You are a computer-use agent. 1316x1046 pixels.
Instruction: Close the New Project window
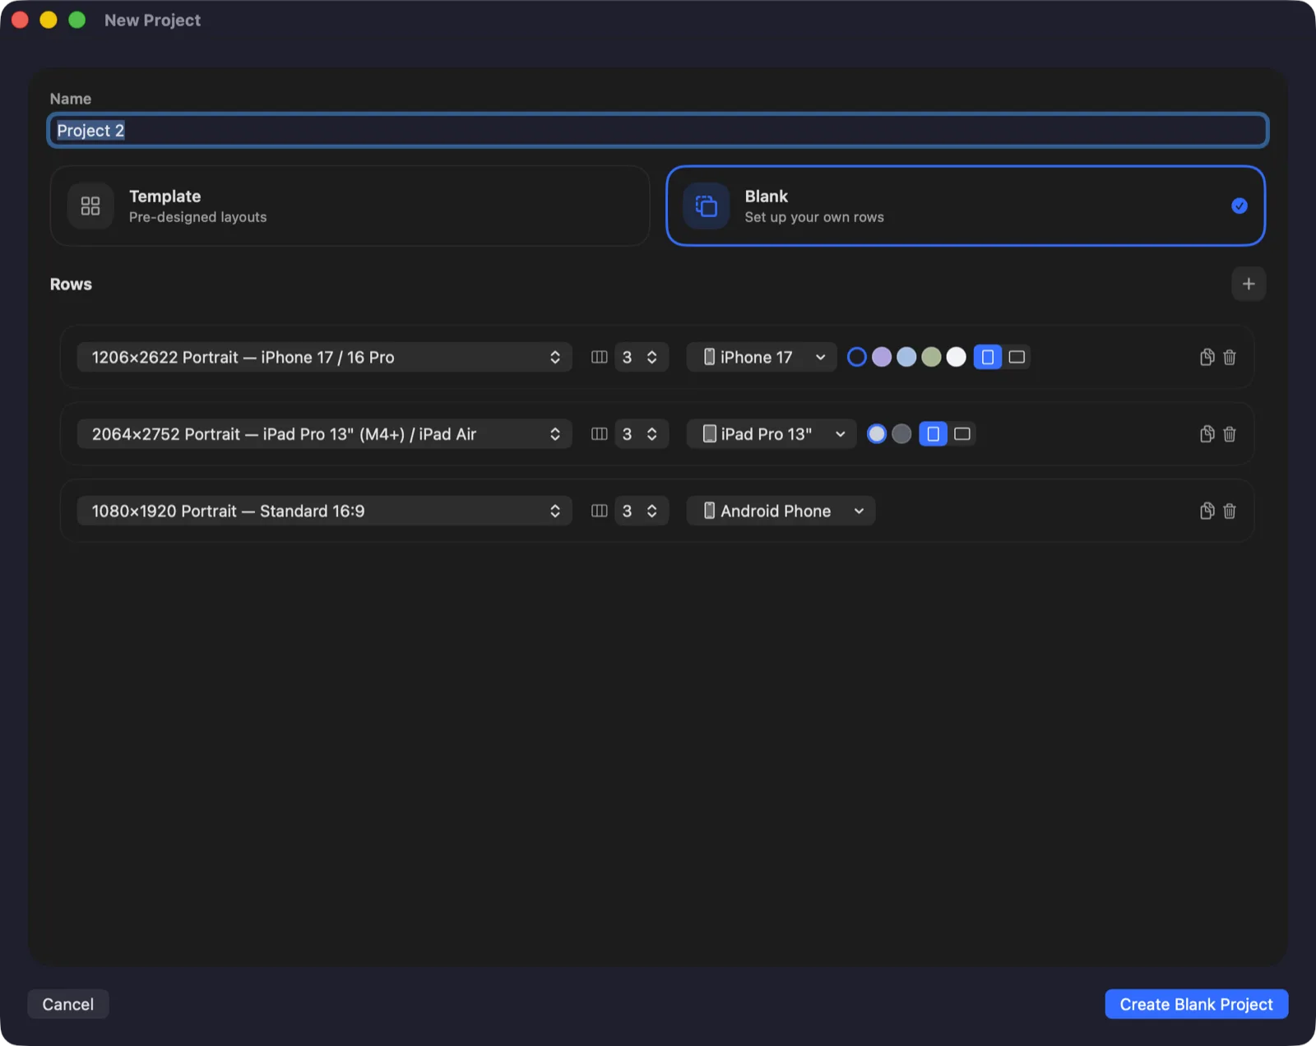[x=21, y=20]
